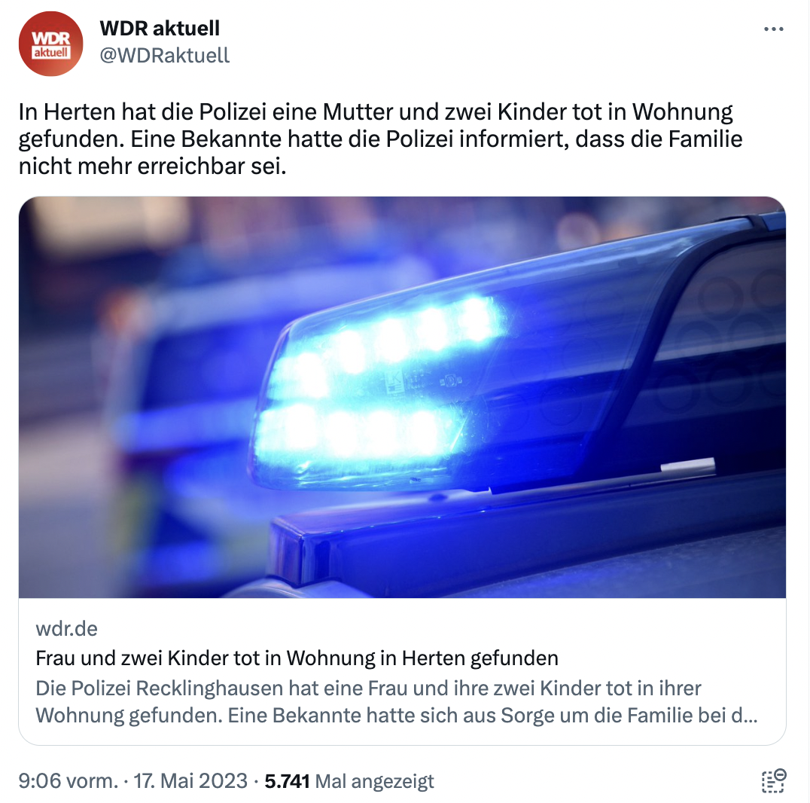Click the date 17. Mai 2023
Image resolution: width=810 pixels, height=803 pixels.
click(190, 780)
